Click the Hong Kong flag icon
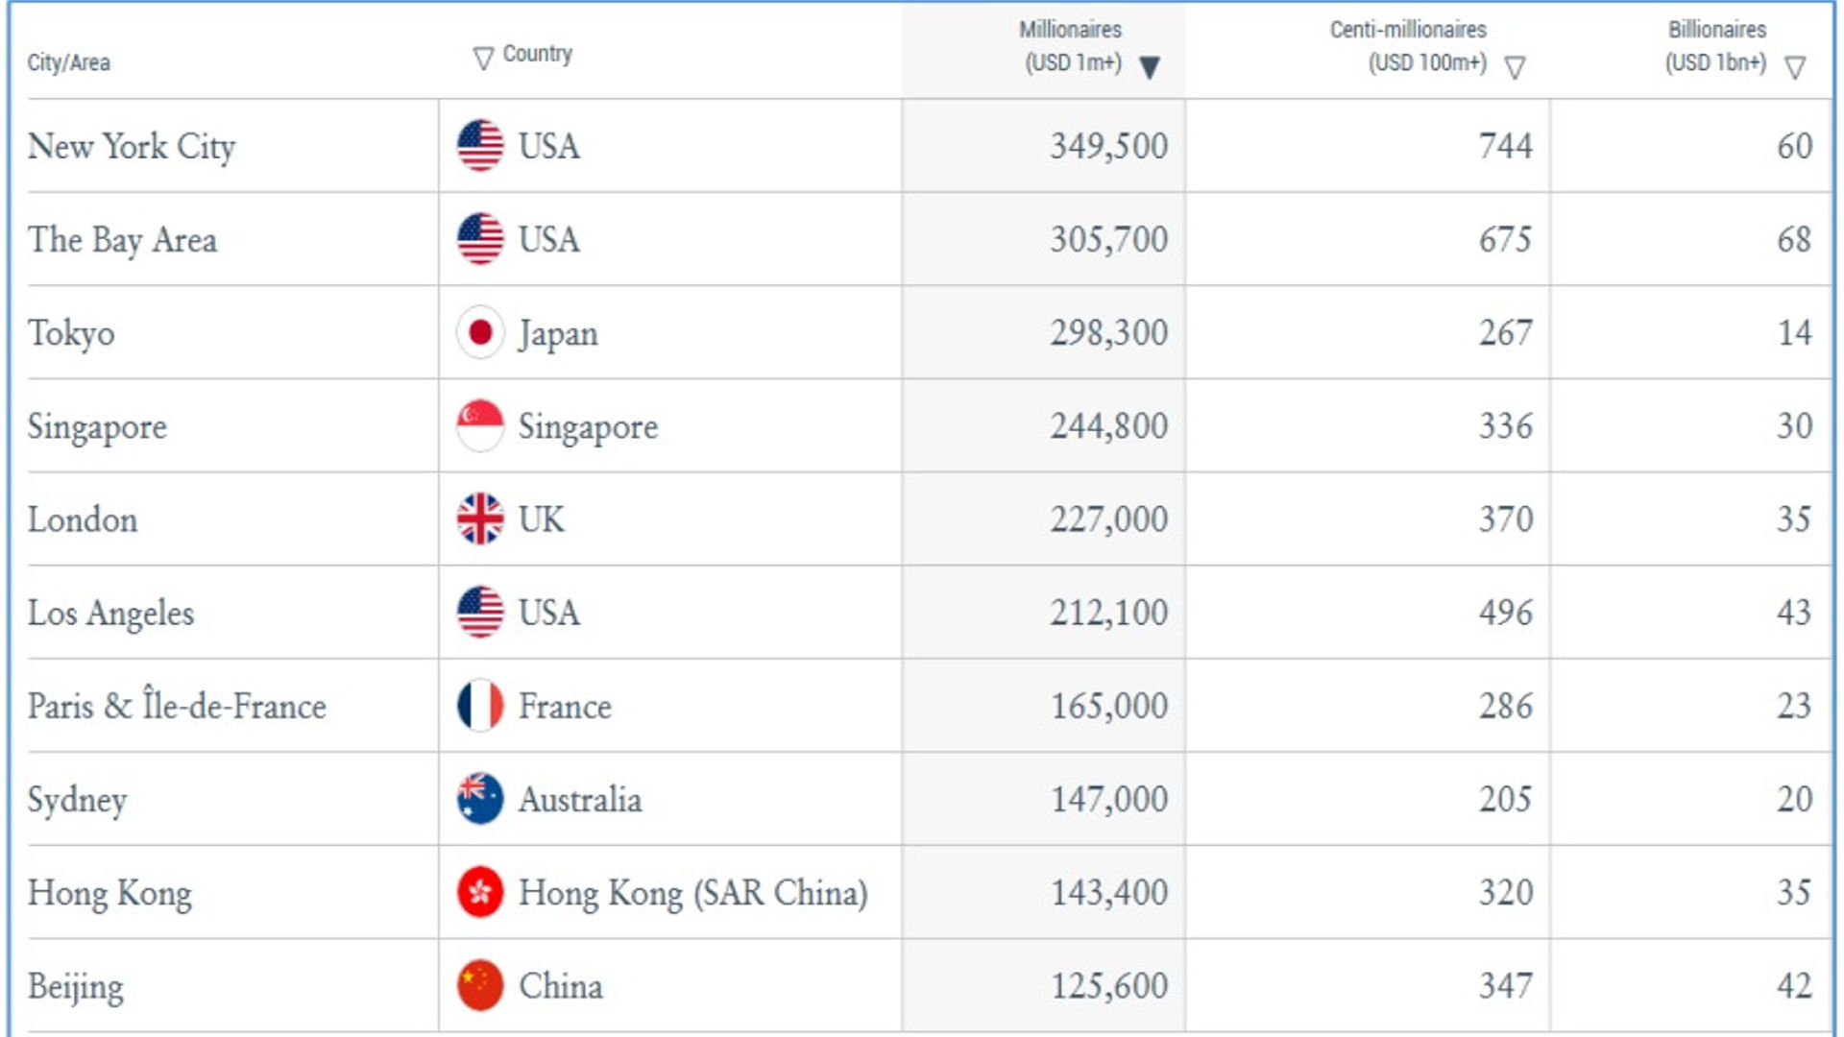The image size is (1844, 1037). tap(480, 892)
